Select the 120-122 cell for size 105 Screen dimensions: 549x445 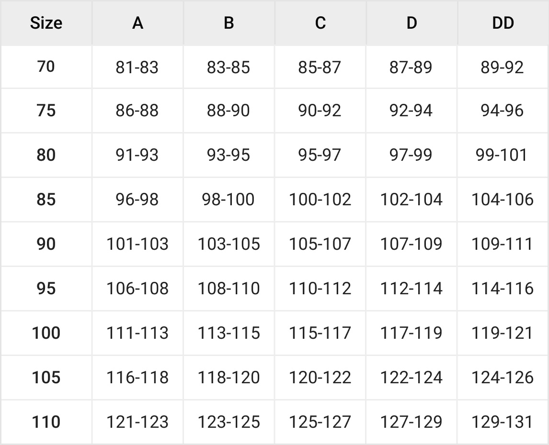tap(320, 378)
